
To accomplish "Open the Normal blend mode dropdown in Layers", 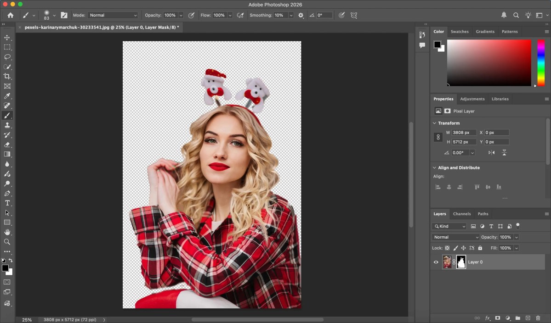I will [455, 237].
